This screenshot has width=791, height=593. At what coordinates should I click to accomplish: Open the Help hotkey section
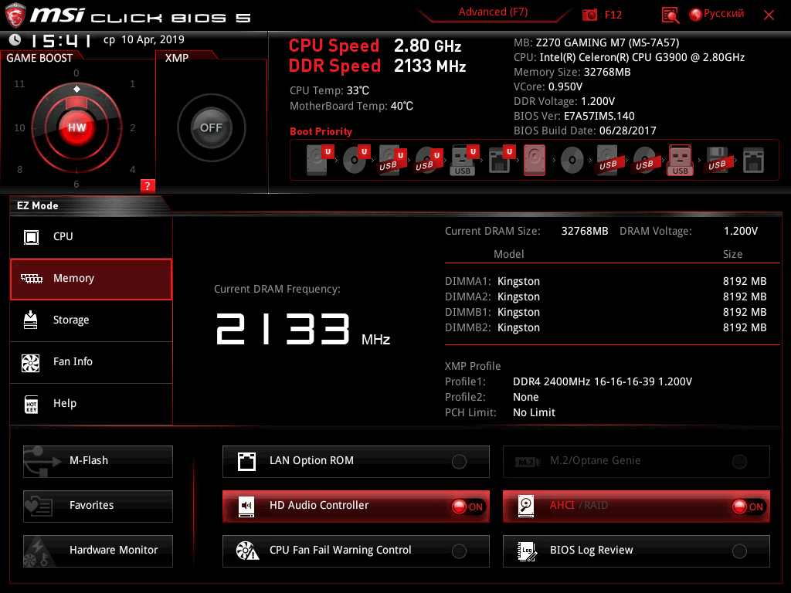point(91,404)
